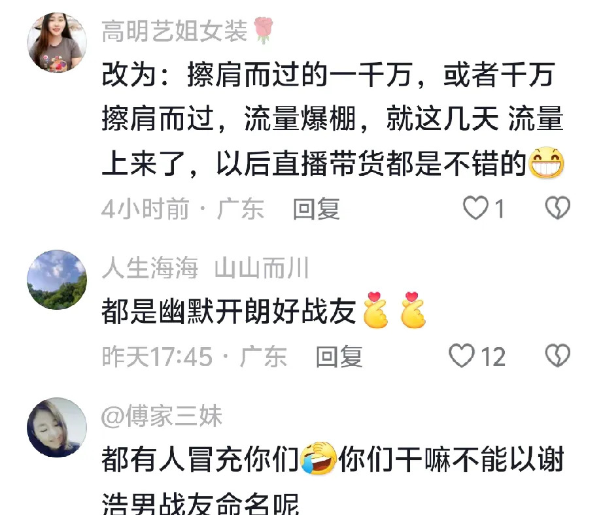Open 高明艺姐女装 profile avatar
The height and width of the screenshot is (515, 603).
coord(56,42)
